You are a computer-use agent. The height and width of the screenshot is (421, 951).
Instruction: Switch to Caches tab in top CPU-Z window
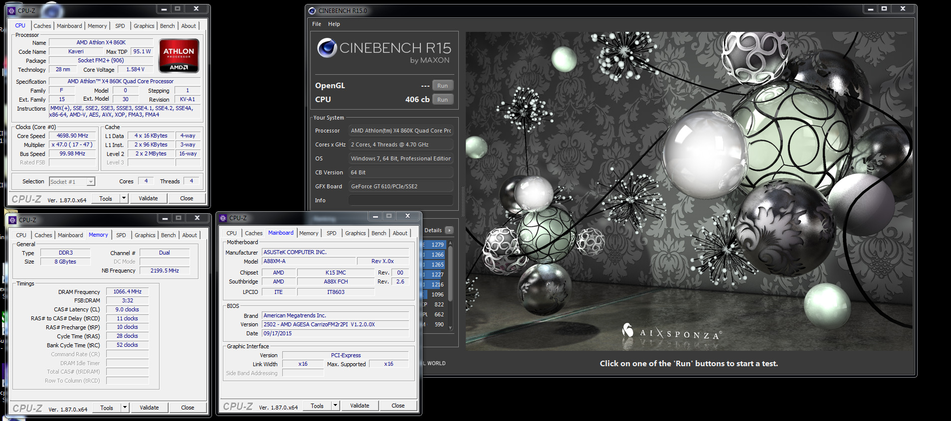[42, 26]
